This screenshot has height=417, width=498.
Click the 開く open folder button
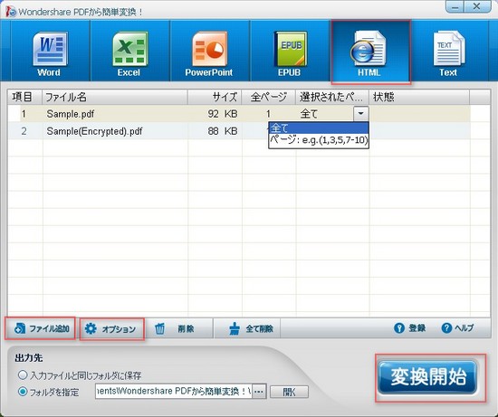[289, 392]
